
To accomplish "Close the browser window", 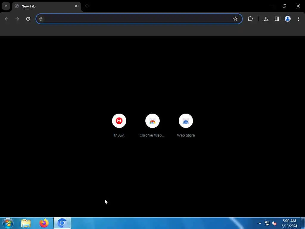I will click(x=298, y=6).
